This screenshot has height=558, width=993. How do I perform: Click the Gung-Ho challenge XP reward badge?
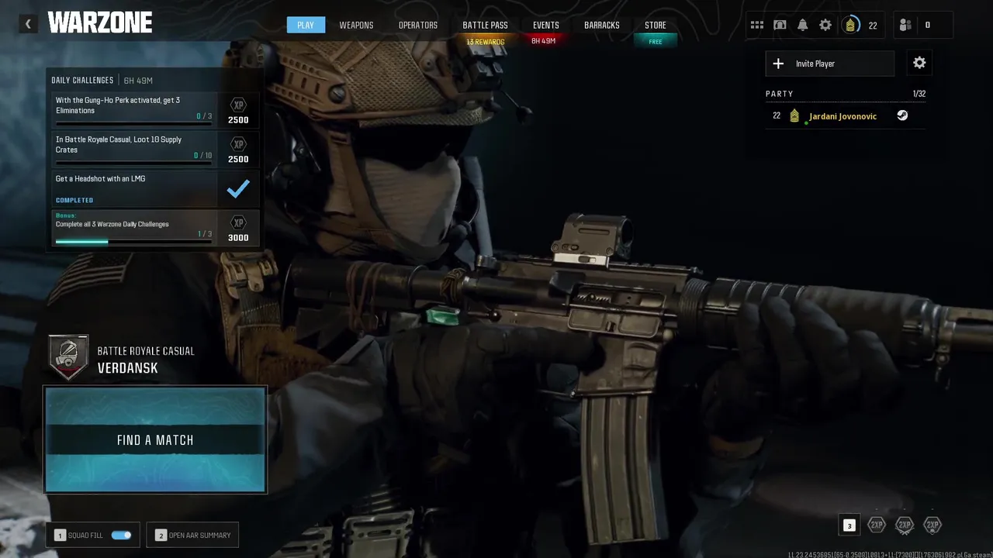[238, 105]
